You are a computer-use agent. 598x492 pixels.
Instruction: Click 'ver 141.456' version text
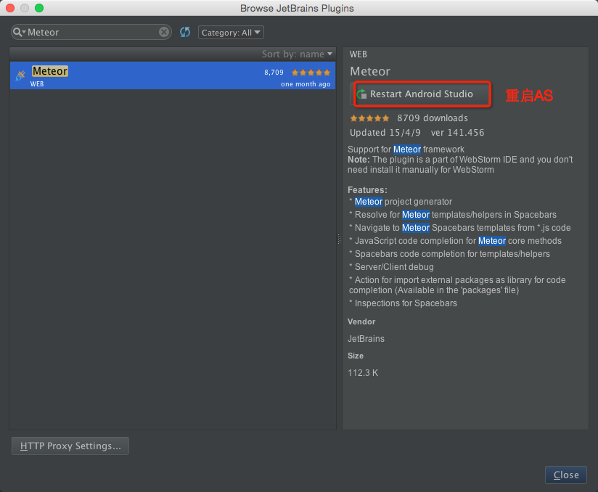(x=457, y=132)
